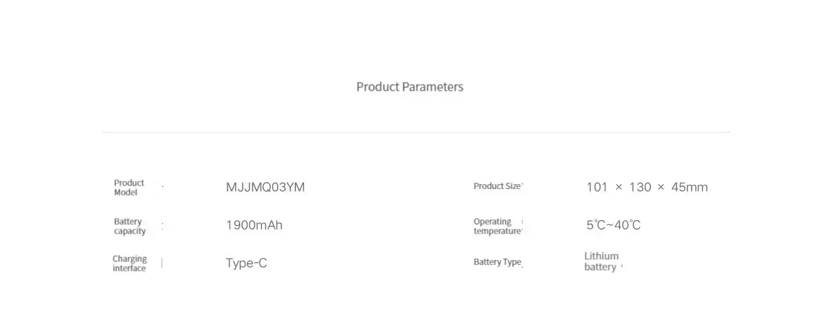
Task: Click the Type-C value text
Action: coord(246,263)
